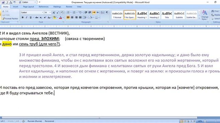
Task: Apply the Title style
Action: click(167, 15)
